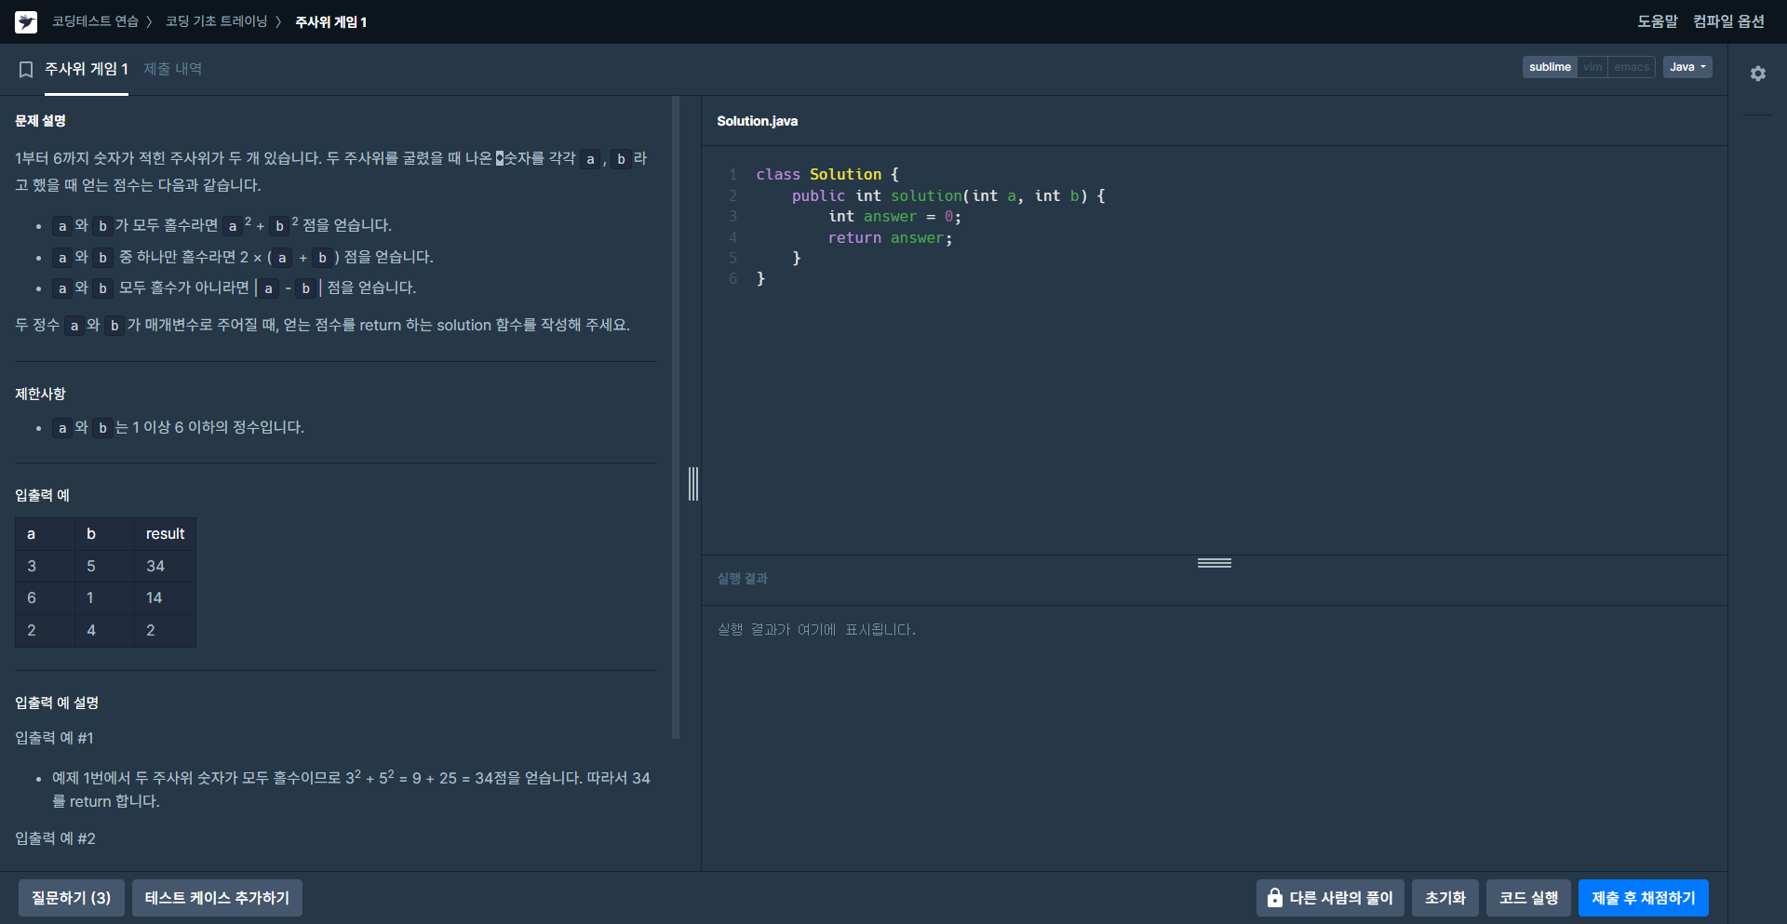
Task: Click the Programmers logo icon
Action: pos(26,21)
